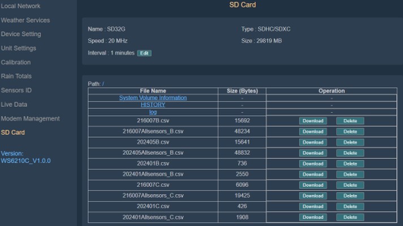Viewport: 403px width, 226px height.
Task: Open the HISTORY folder link
Action: [x=153, y=105]
